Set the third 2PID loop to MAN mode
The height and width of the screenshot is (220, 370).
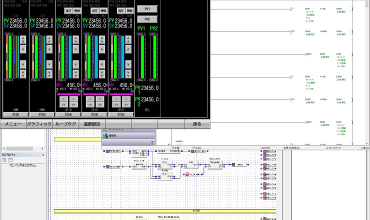click(129, 10)
